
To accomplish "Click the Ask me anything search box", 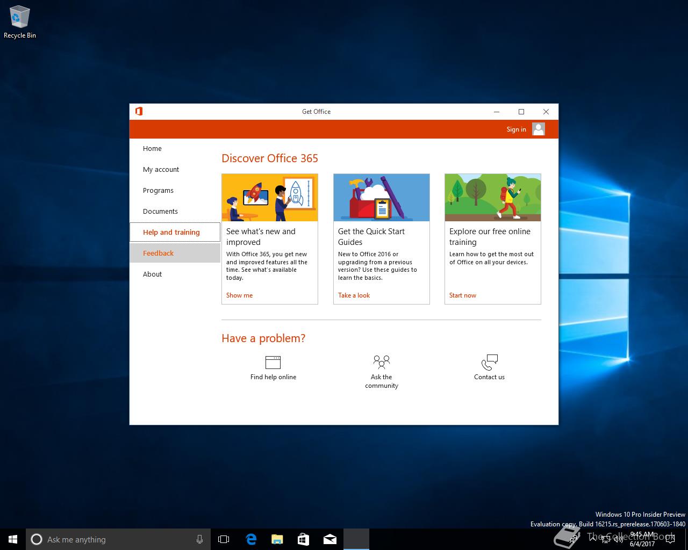I will pyautogui.click(x=117, y=539).
